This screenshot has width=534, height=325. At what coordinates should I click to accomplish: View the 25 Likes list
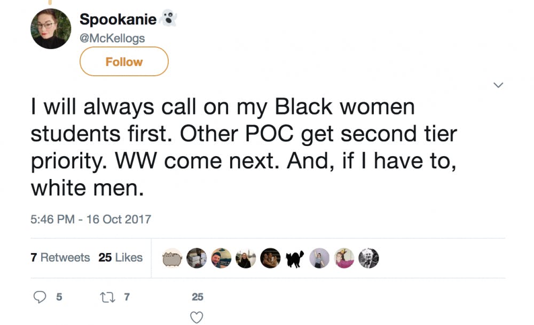[121, 257]
